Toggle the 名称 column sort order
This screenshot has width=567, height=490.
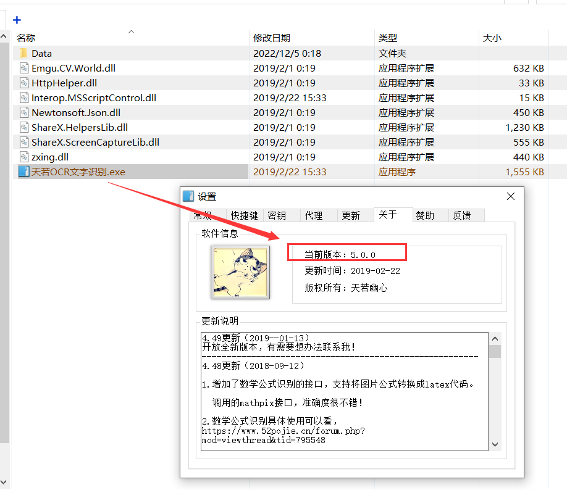point(27,38)
